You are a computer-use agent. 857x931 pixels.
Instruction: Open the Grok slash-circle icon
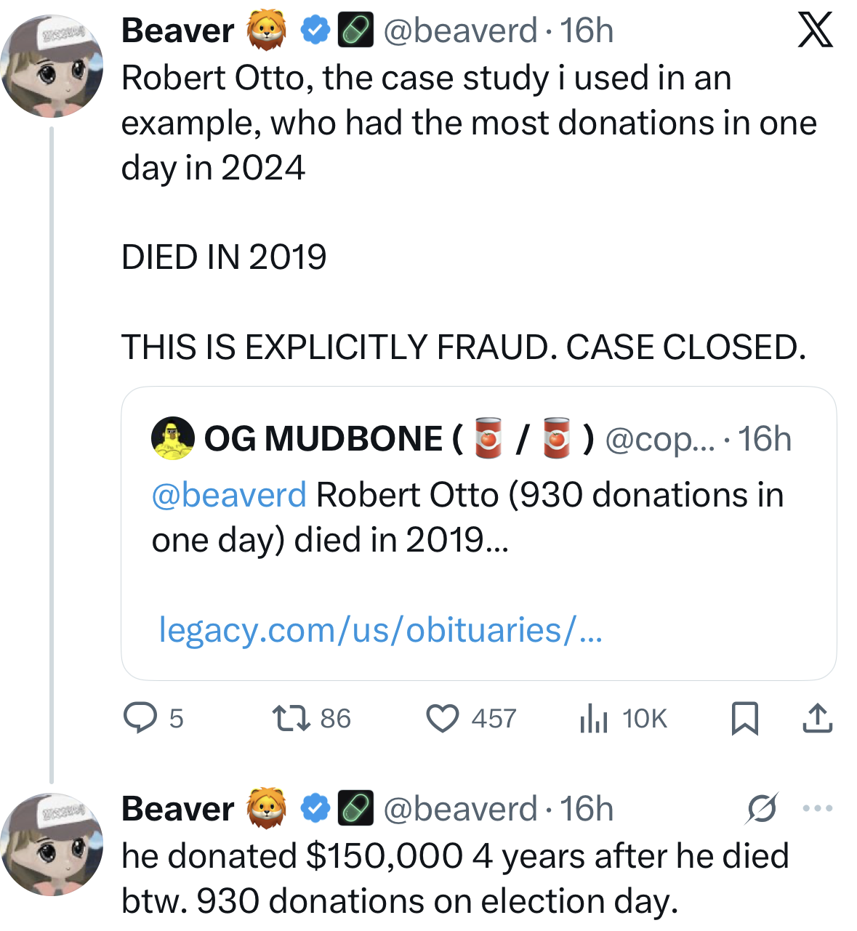click(x=761, y=808)
